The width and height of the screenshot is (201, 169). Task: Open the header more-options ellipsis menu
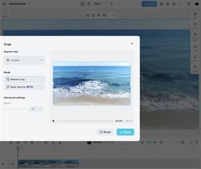(x=180, y=4)
